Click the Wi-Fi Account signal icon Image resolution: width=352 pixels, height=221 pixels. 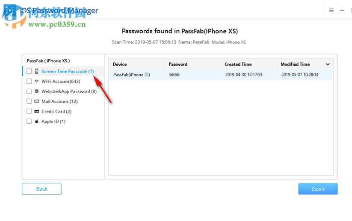(x=37, y=81)
